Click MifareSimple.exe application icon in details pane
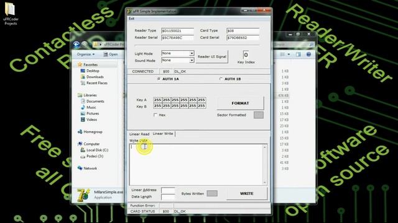 (x=83, y=195)
